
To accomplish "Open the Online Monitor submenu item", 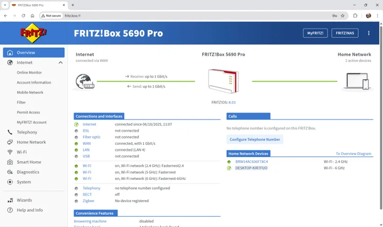I will pos(29,73).
